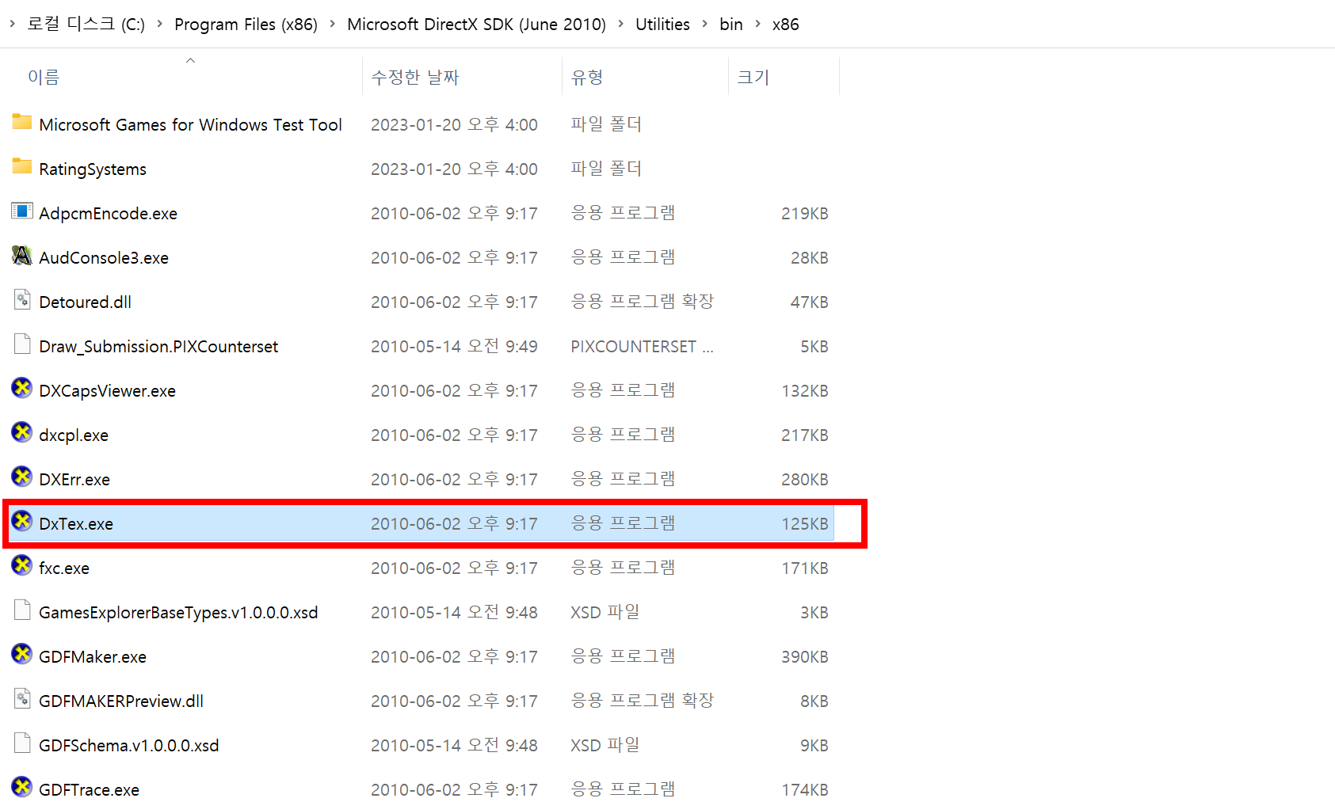Select the AdpcmEncode.exe file name
The height and width of the screenshot is (802, 1335).
108,213
